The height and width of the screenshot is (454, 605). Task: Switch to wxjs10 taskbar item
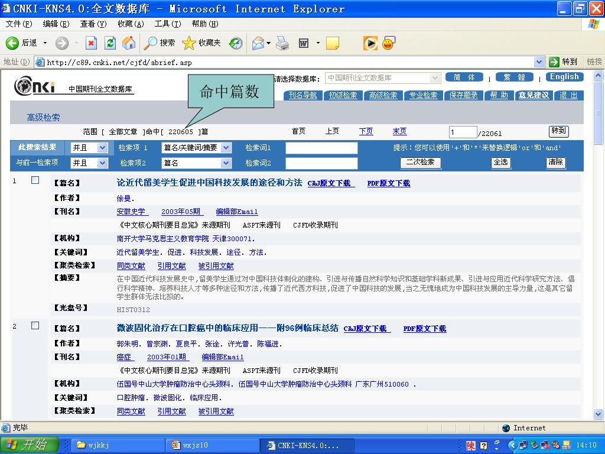(212, 445)
